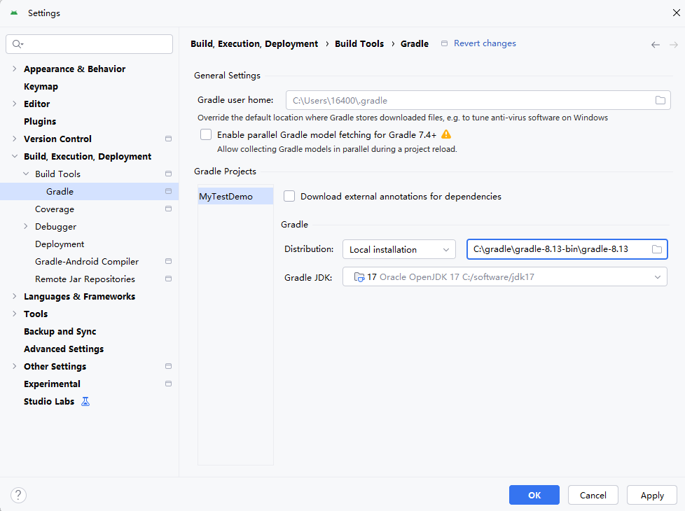Click the project-level marker beside Version Control
Viewport: 685px width, 511px height.
click(168, 139)
